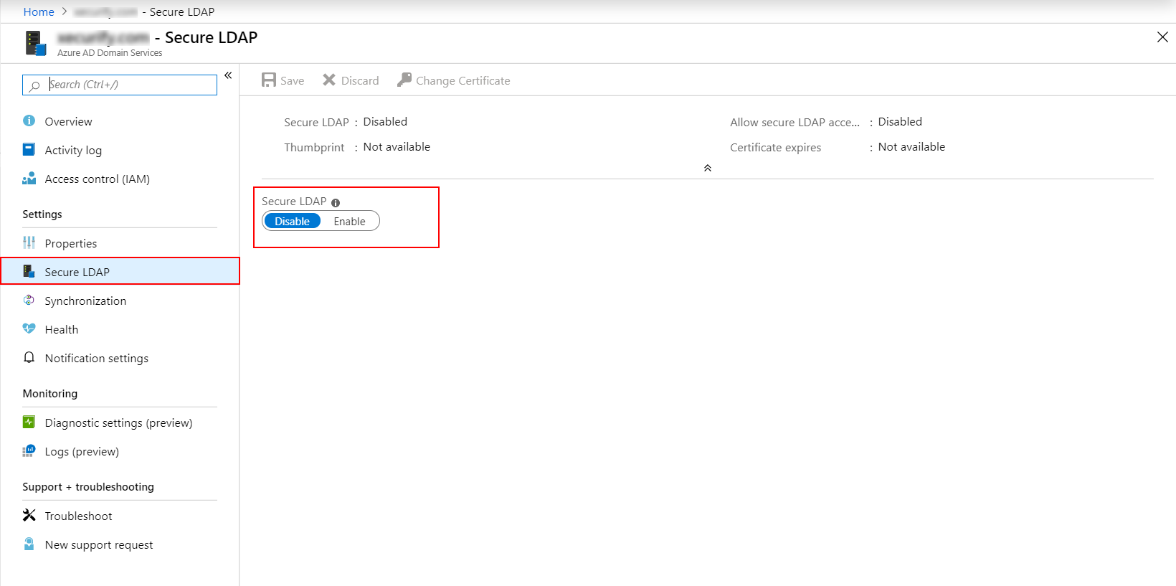
Task: Click the Notification settings bell icon
Action: [29, 358]
